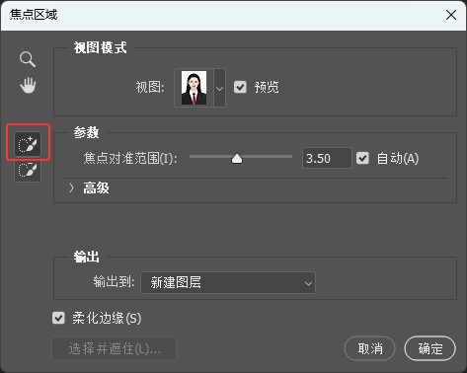Click the 确定 button
467x373 pixels.
[430, 348]
